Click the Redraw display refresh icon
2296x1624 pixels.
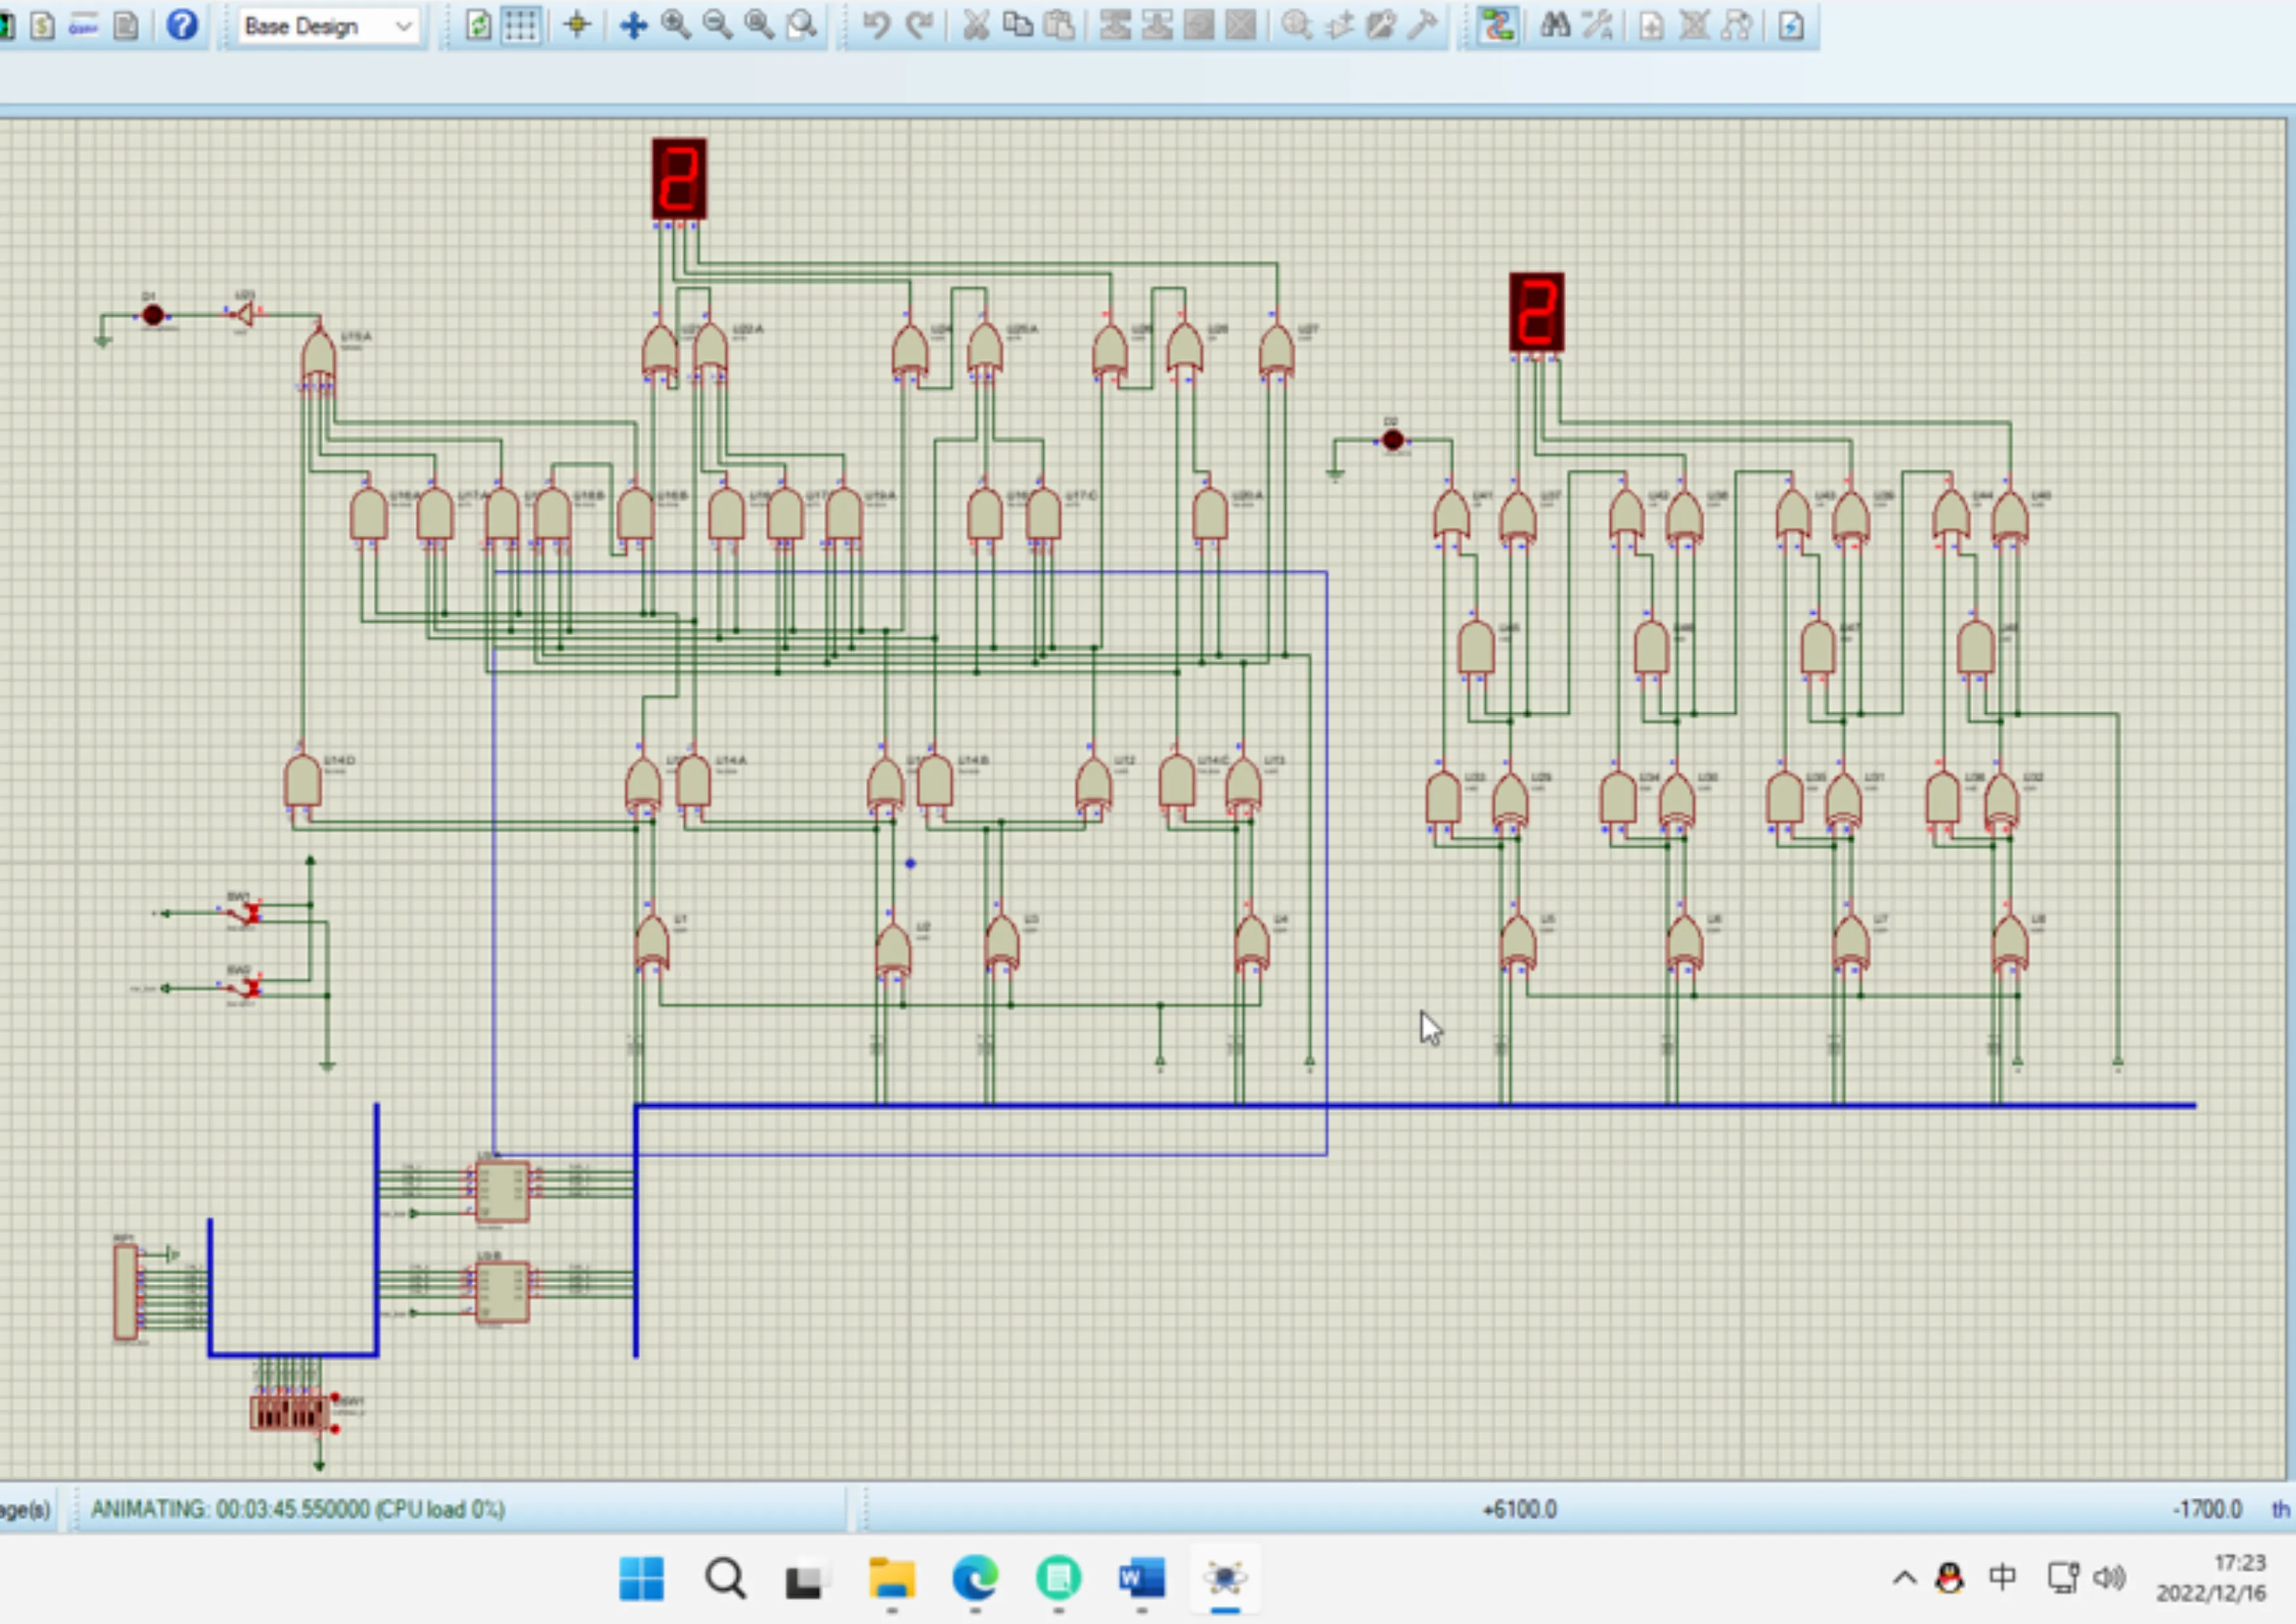(479, 25)
